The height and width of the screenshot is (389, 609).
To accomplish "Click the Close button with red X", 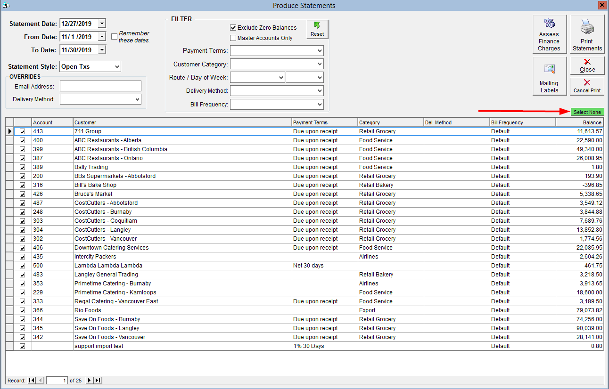I will click(x=587, y=66).
